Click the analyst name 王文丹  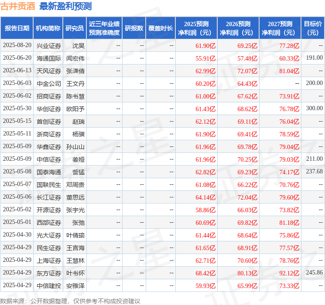pos(75,84)
